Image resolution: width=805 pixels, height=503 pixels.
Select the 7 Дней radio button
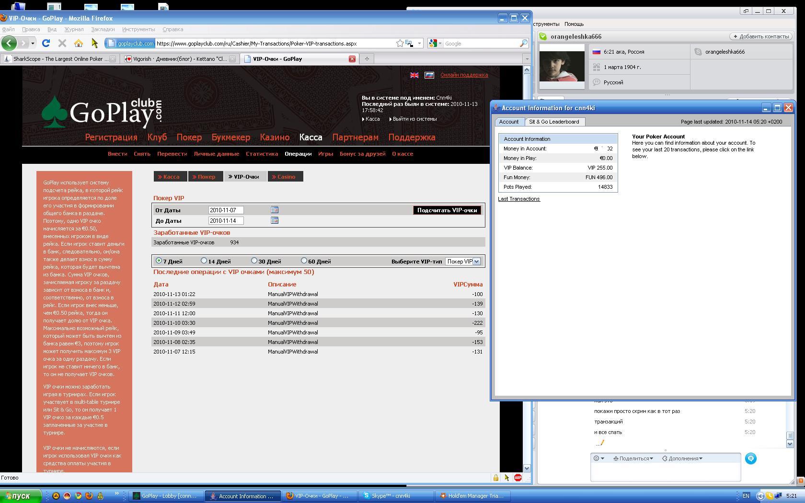click(x=159, y=261)
